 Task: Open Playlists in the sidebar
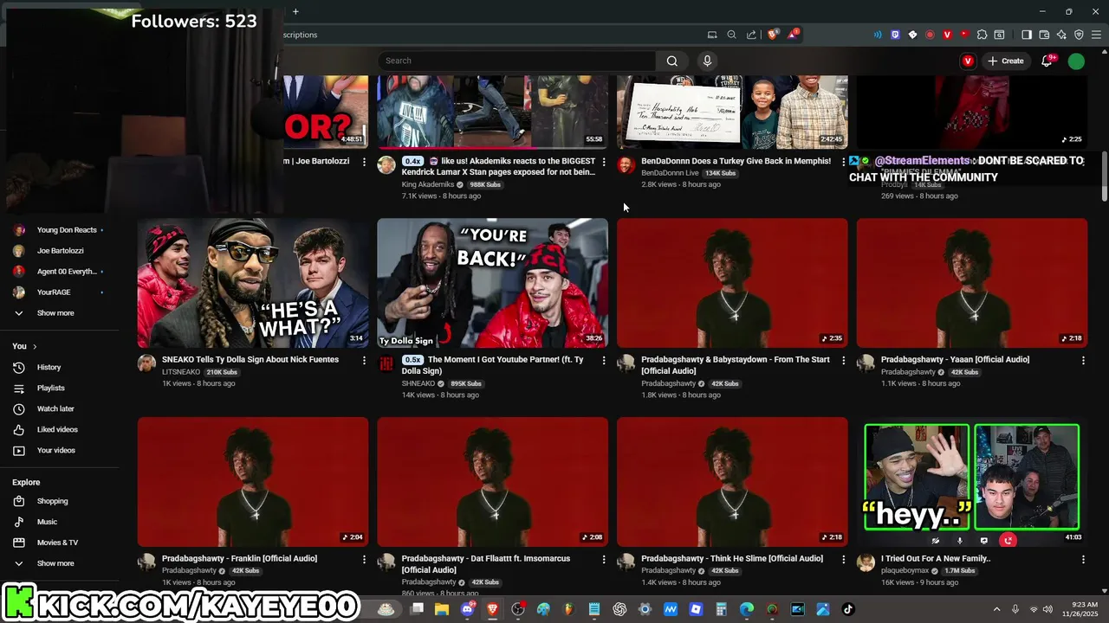click(x=50, y=388)
